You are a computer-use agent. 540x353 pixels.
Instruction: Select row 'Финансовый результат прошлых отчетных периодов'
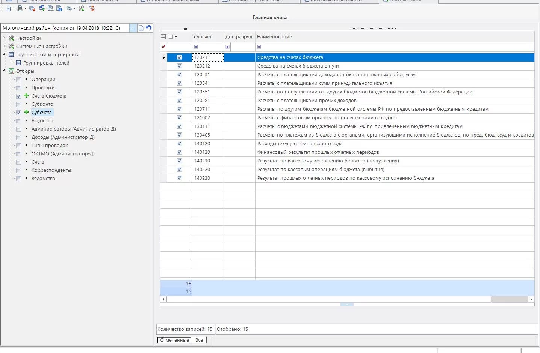[347, 152]
